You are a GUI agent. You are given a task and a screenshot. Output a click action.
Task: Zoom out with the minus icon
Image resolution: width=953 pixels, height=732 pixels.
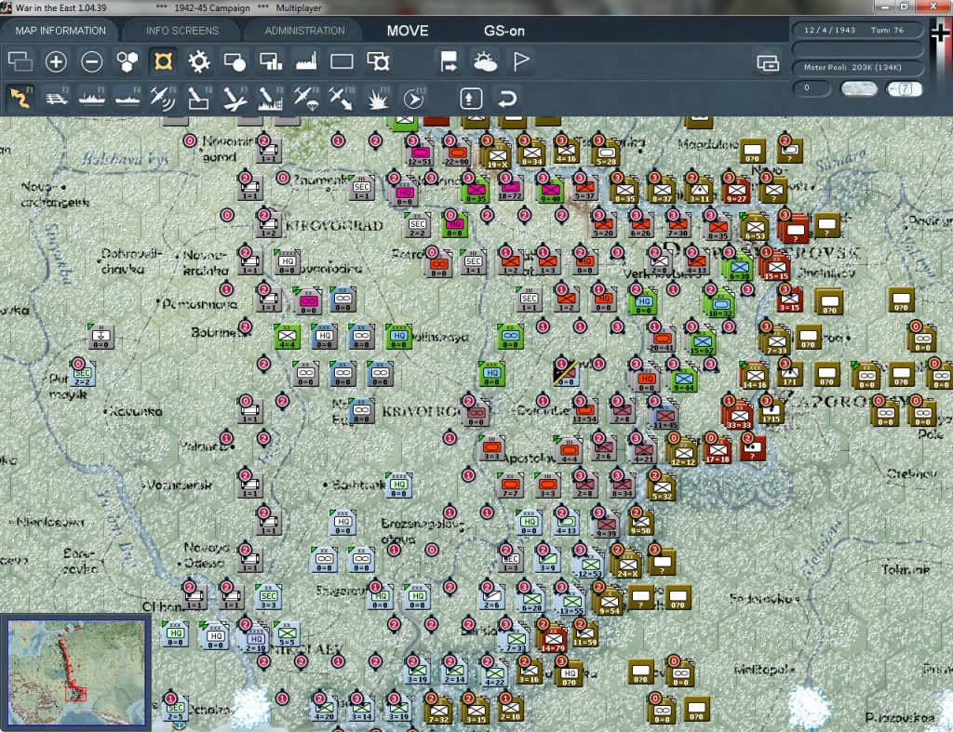tap(92, 61)
